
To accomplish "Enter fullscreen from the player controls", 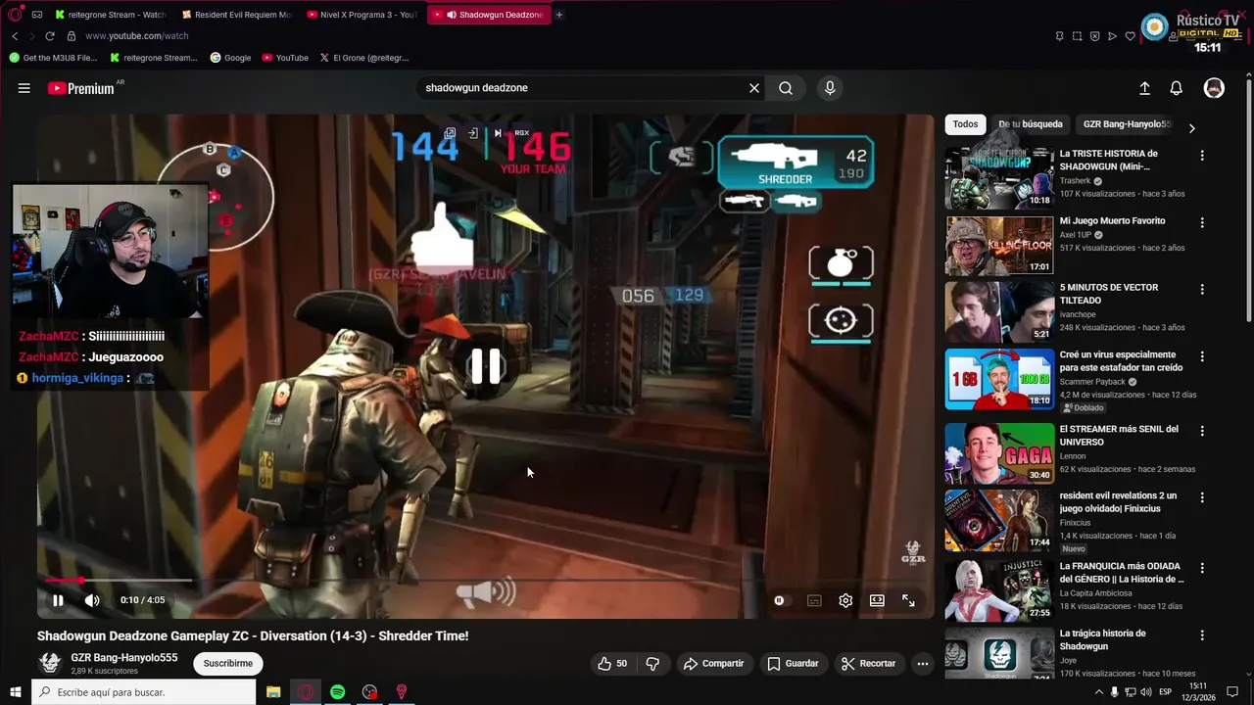I will click(x=908, y=600).
